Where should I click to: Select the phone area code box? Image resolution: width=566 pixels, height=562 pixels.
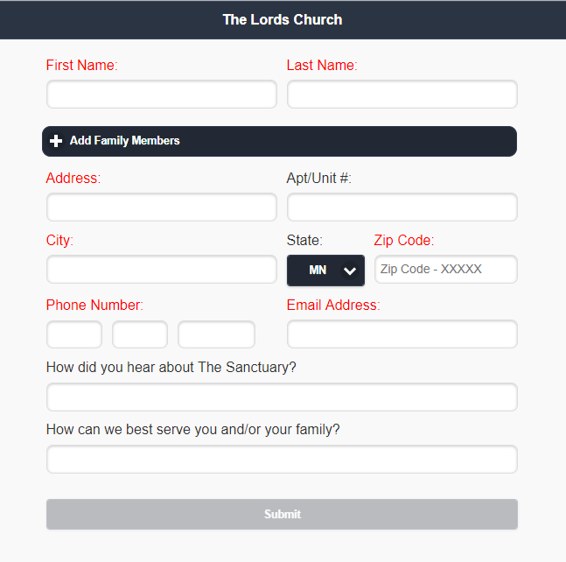(74, 334)
